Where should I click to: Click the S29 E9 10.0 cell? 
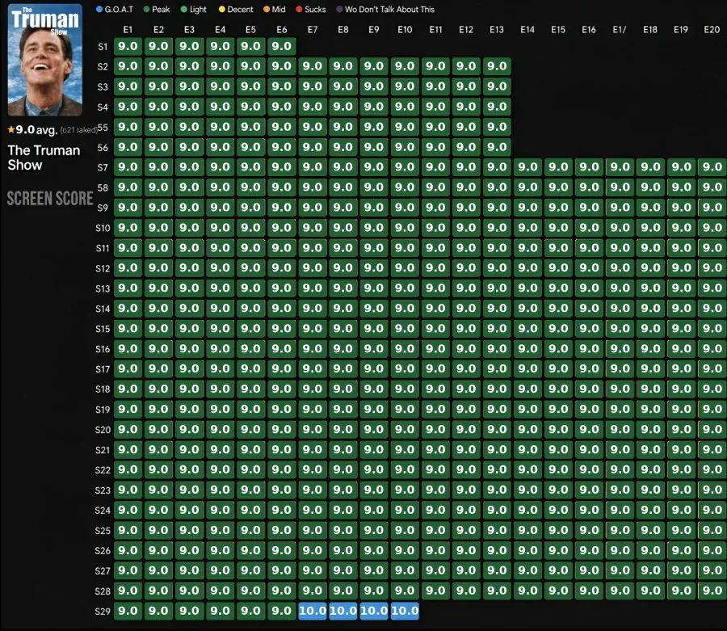(374, 611)
